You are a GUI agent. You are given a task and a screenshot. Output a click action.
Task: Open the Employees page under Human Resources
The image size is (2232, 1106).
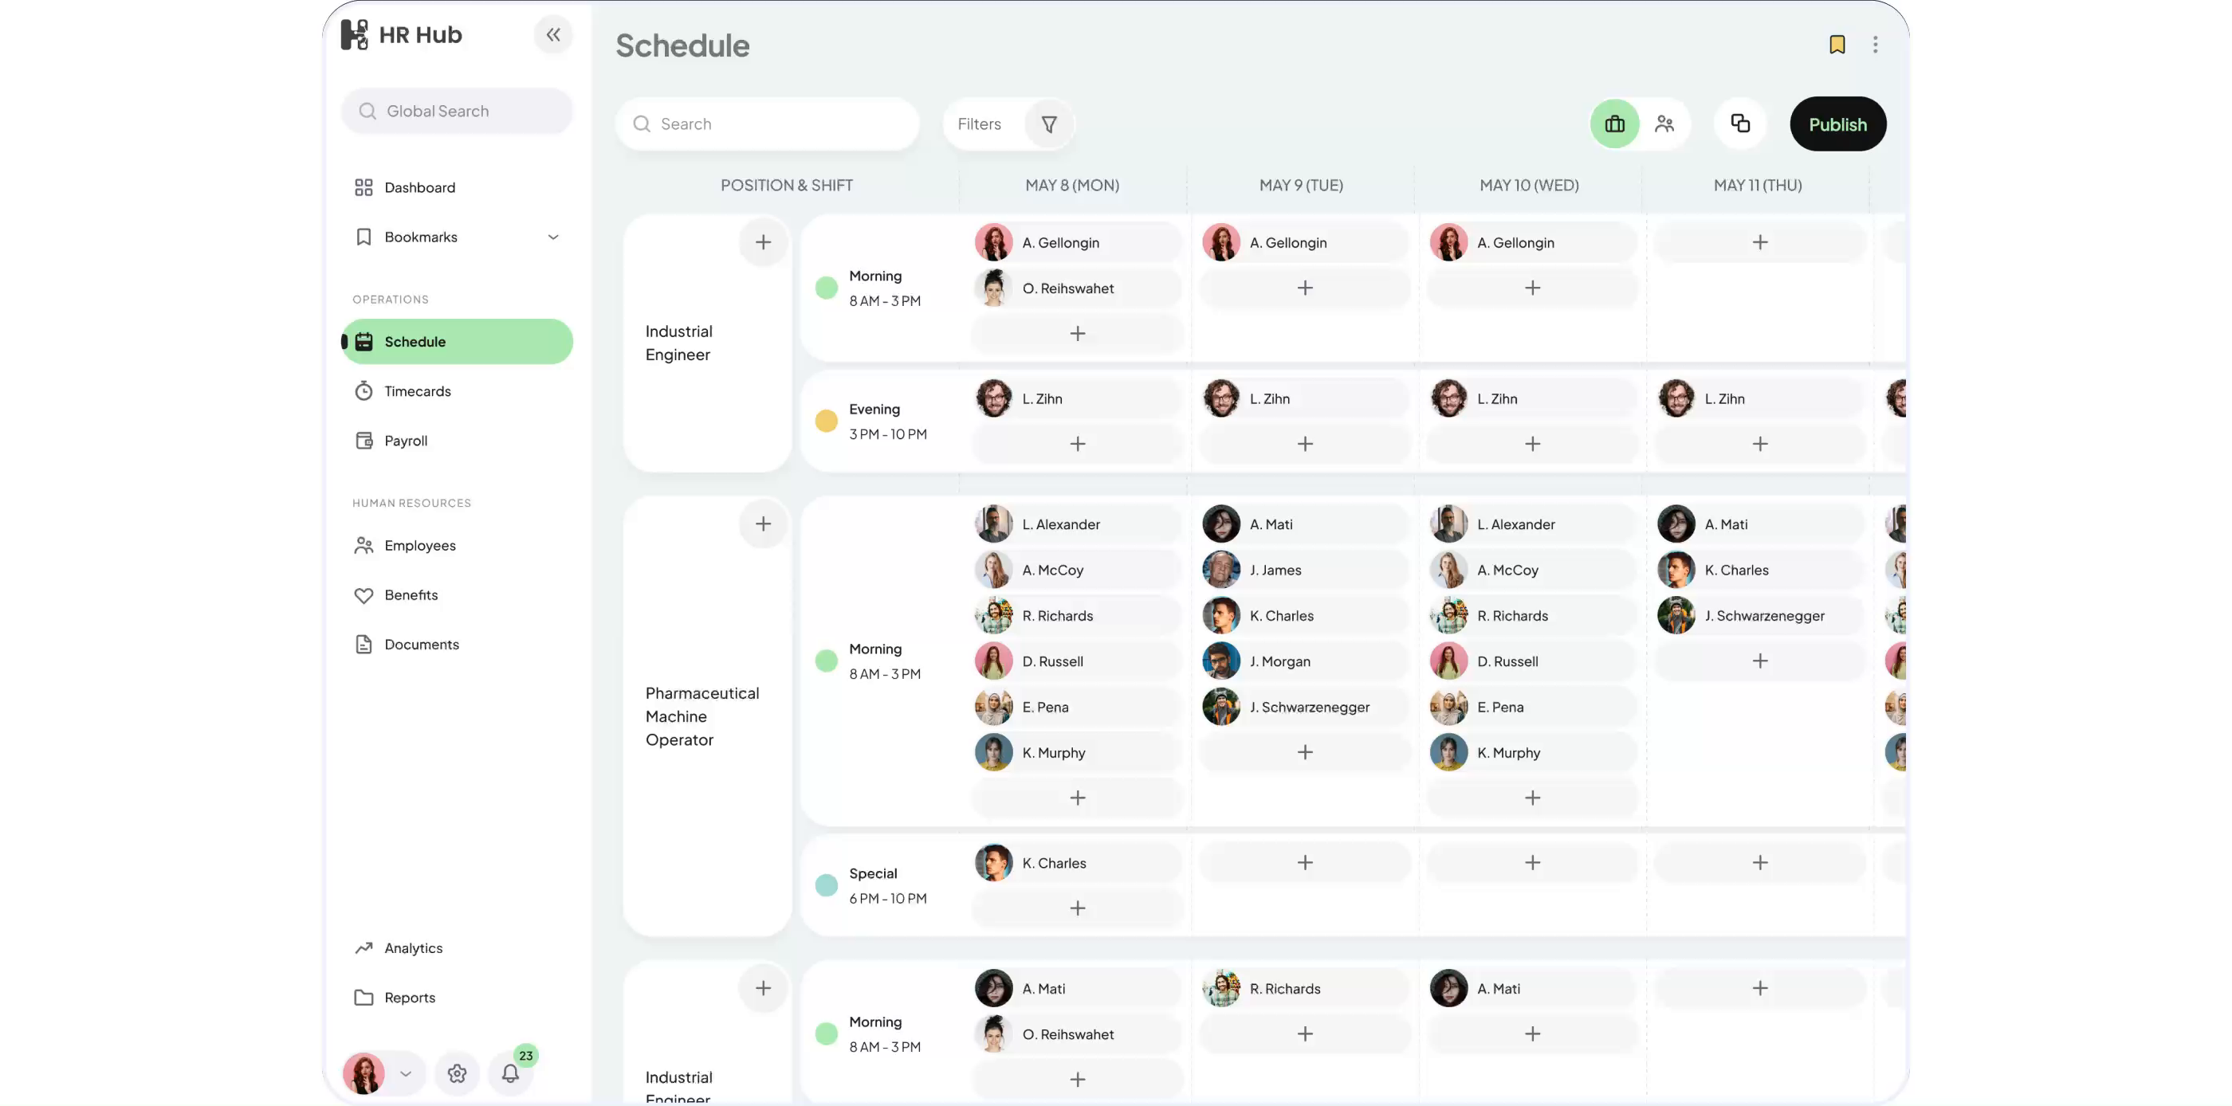click(420, 545)
